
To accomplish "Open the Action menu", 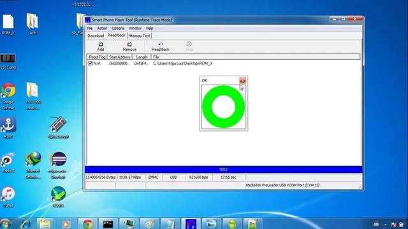I will [102, 28].
